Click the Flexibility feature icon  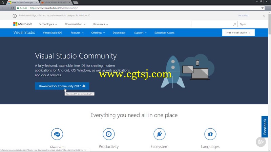tap(57, 134)
